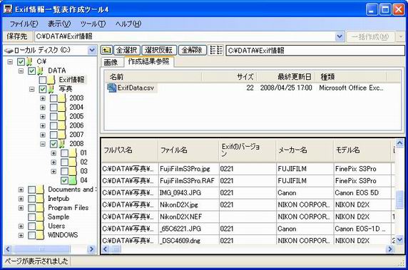
Task: Uncheck the 2008 folder checkbox
Action: [53, 144]
